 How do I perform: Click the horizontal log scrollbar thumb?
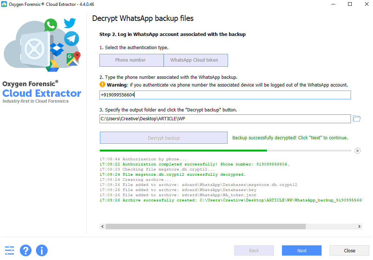[x=206, y=227]
